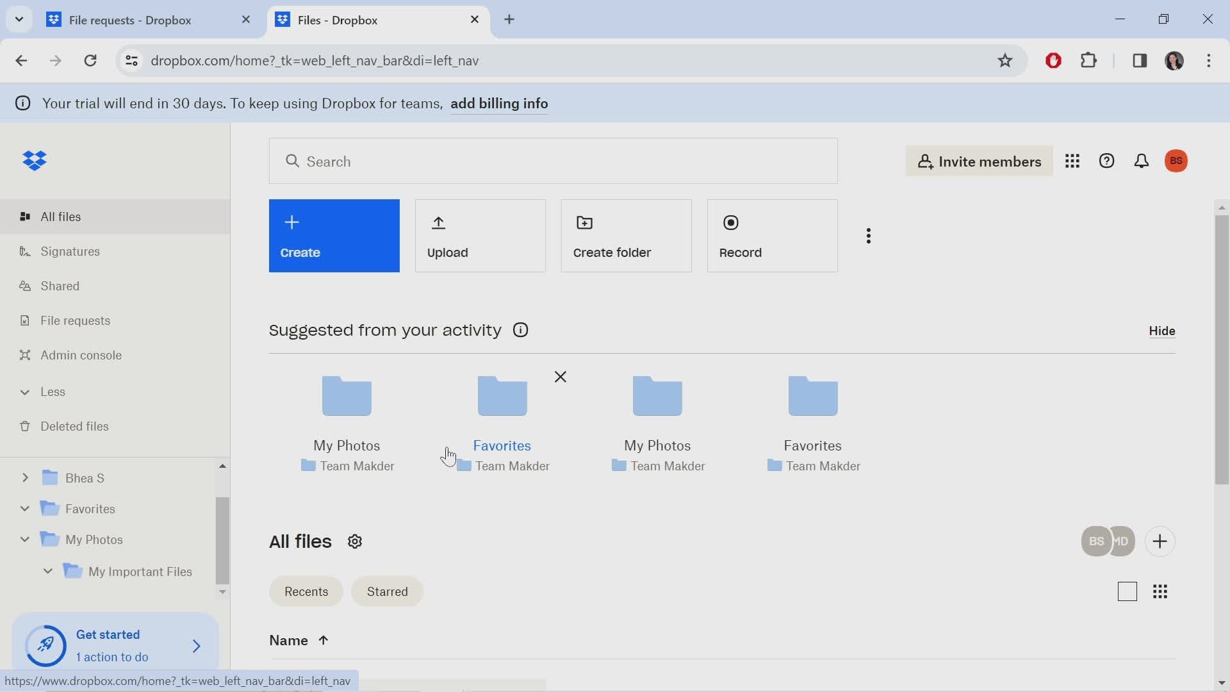Expand the Favorites folder in sidebar
The height and width of the screenshot is (692, 1230).
24,509
